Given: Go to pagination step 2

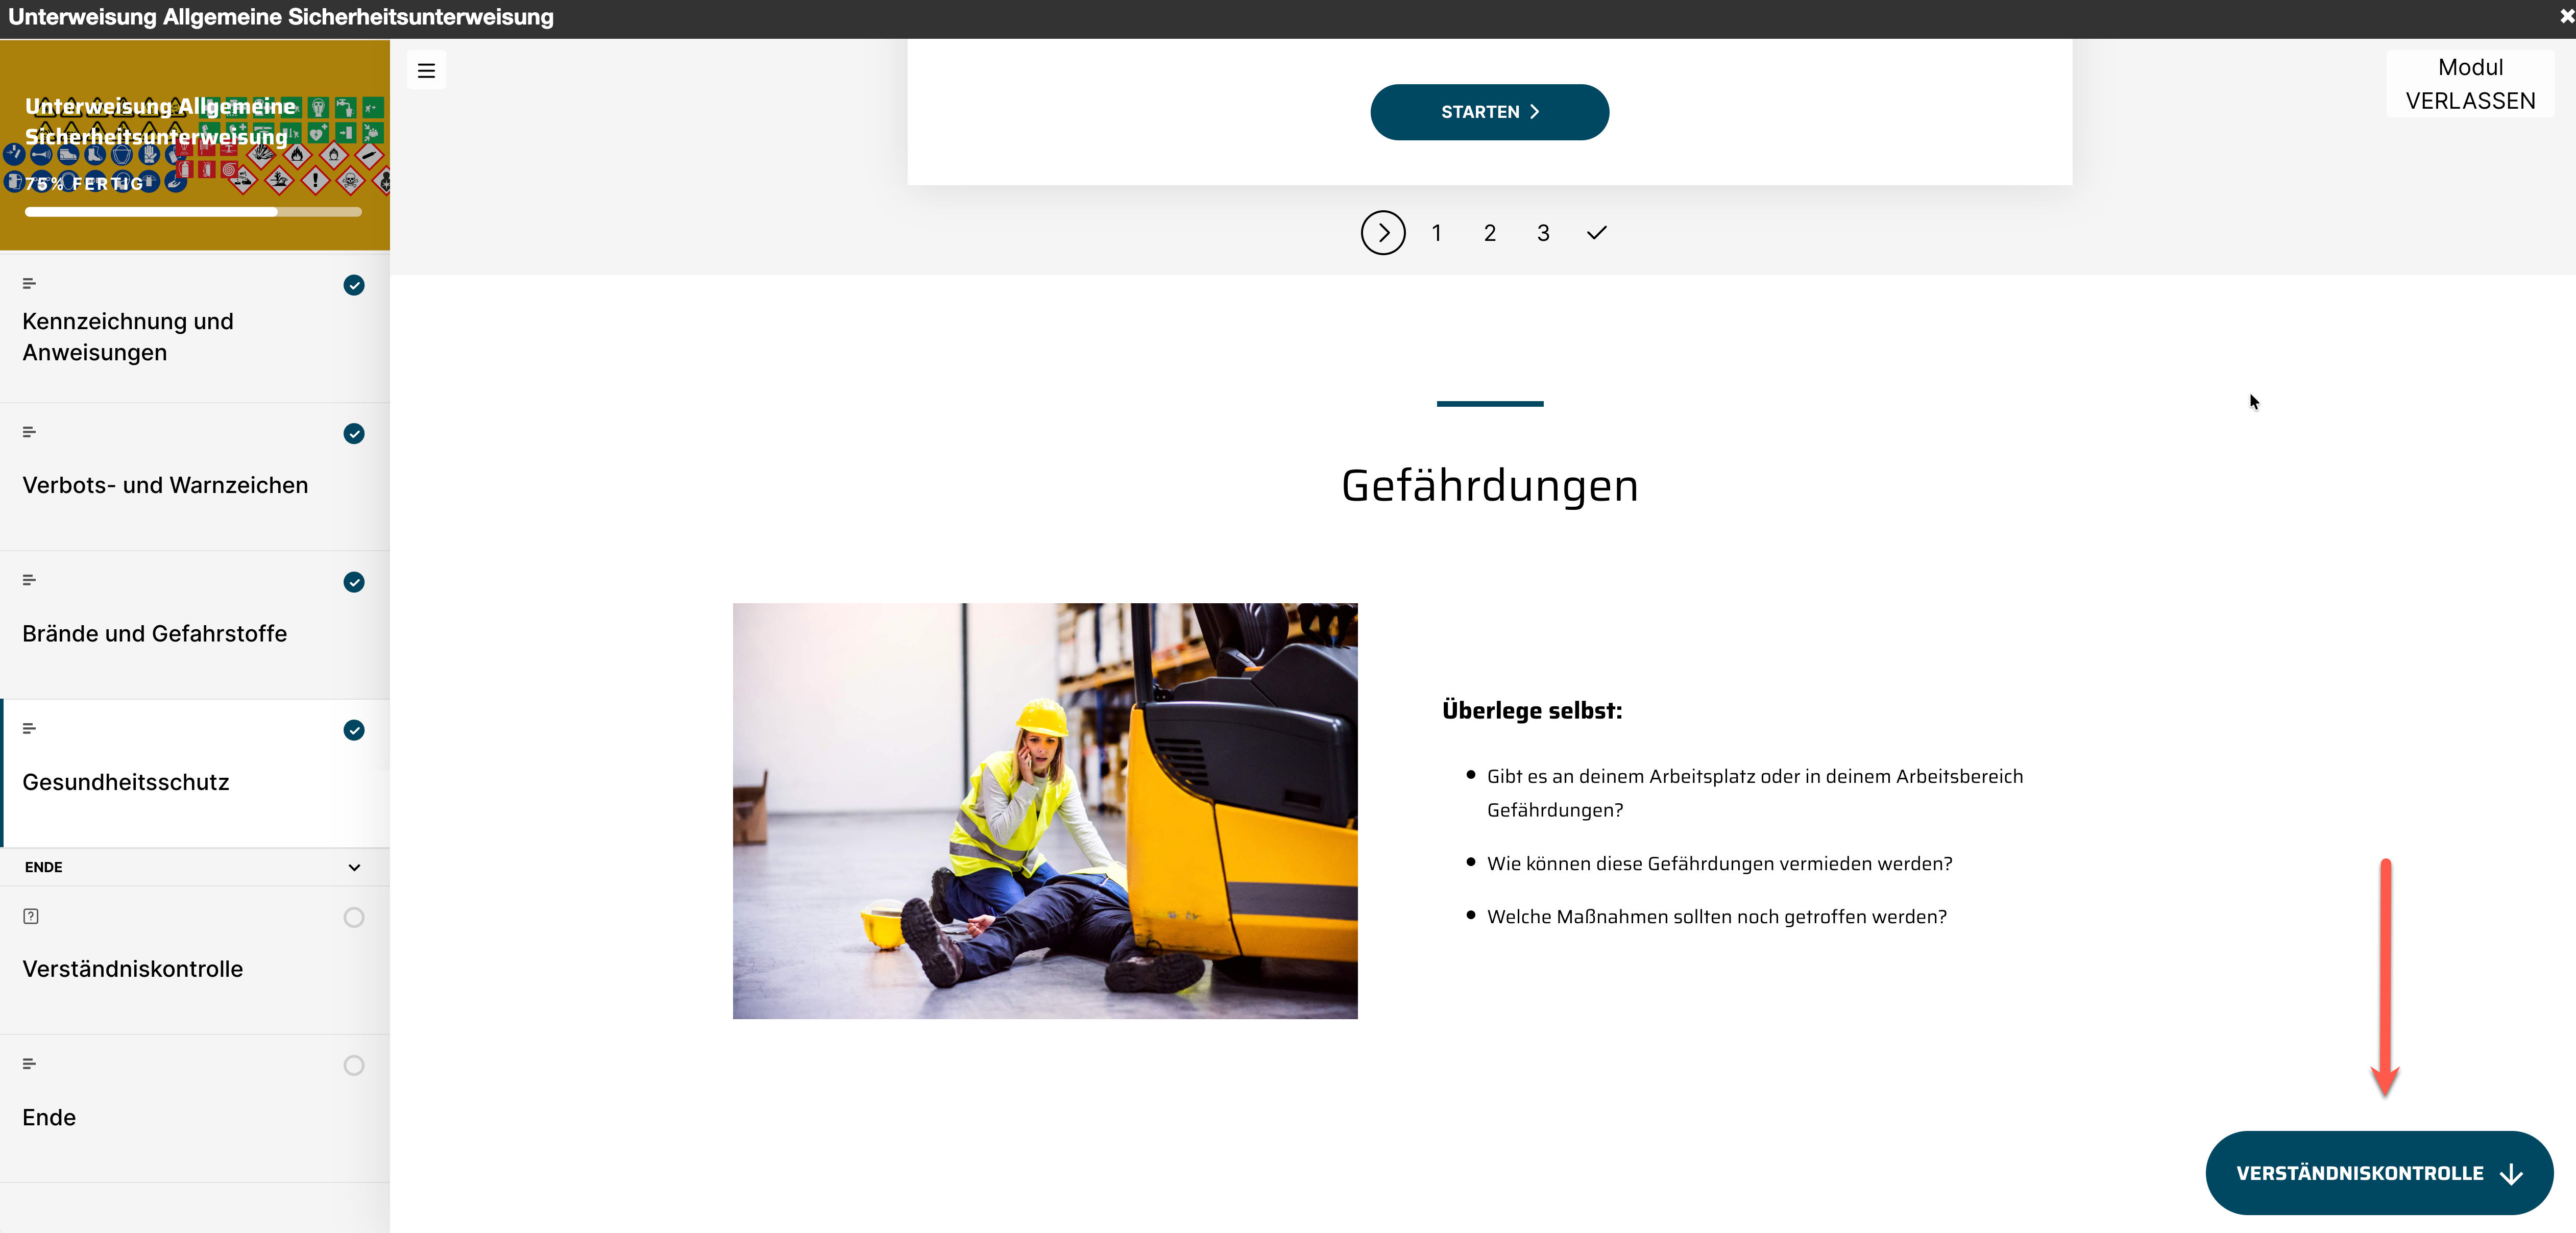Looking at the screenshot, I should 1489,233.
